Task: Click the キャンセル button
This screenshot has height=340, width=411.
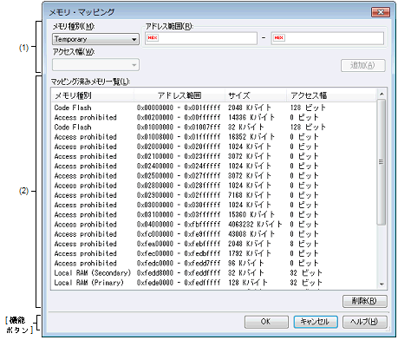Action: pos(316,322)
